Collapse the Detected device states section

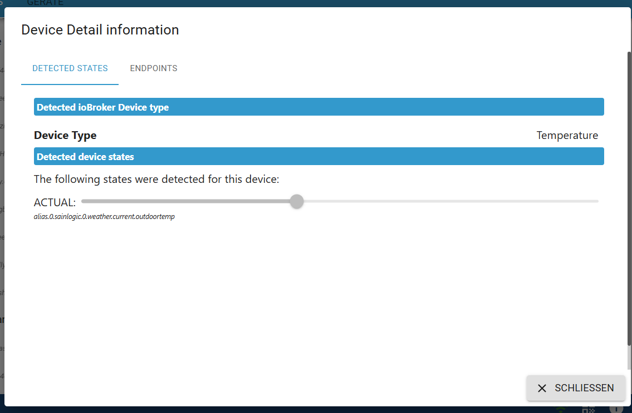tap(319, 156)
